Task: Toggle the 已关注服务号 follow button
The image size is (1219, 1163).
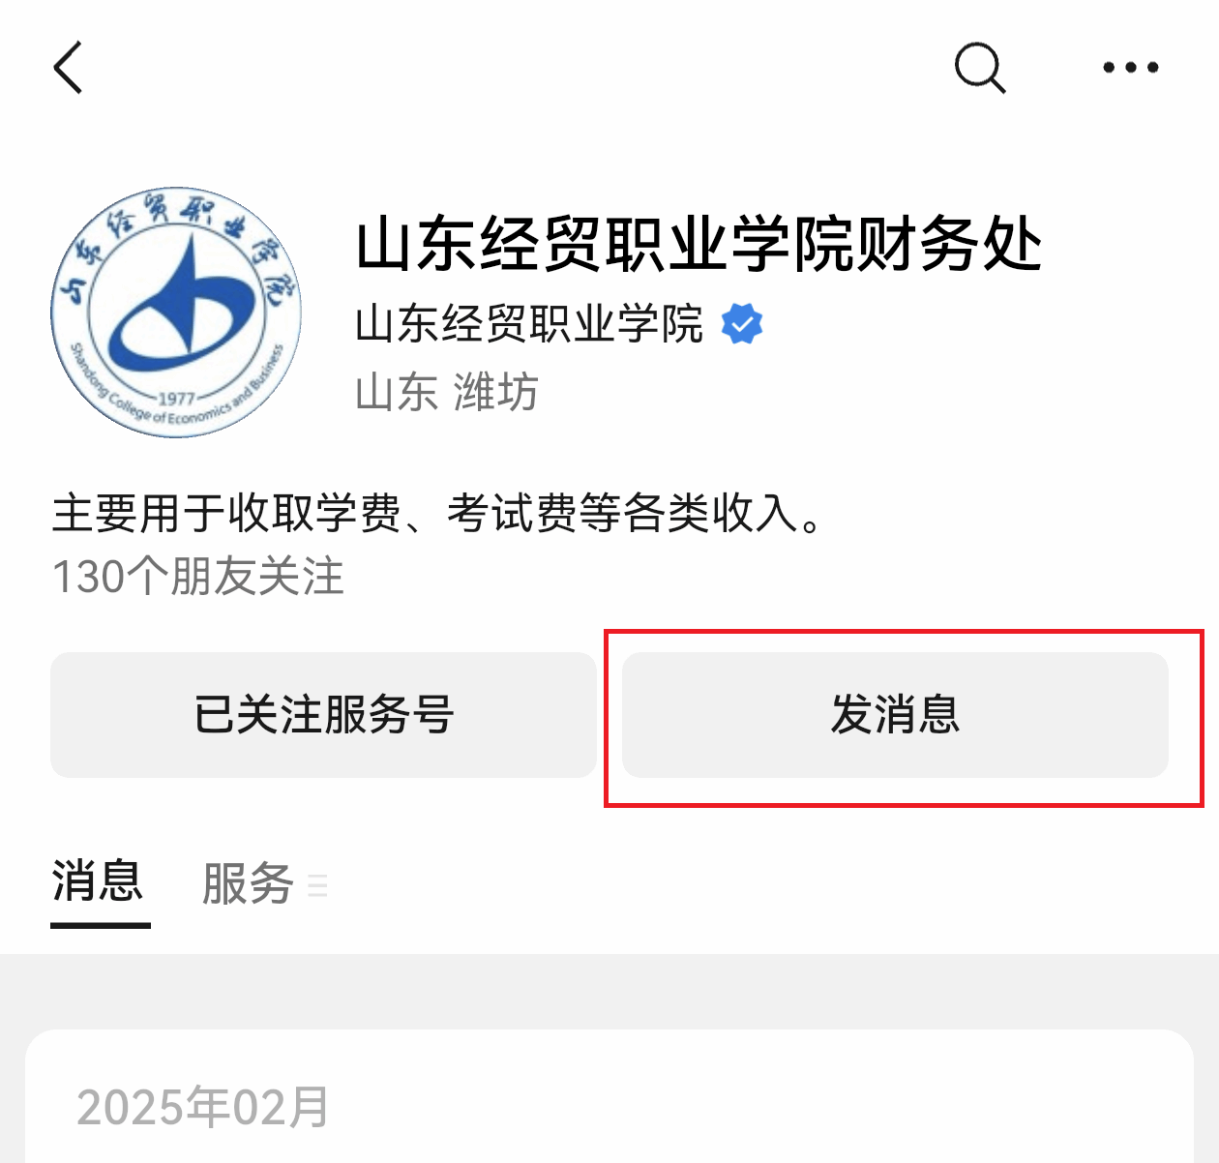Action: point(323,715)
